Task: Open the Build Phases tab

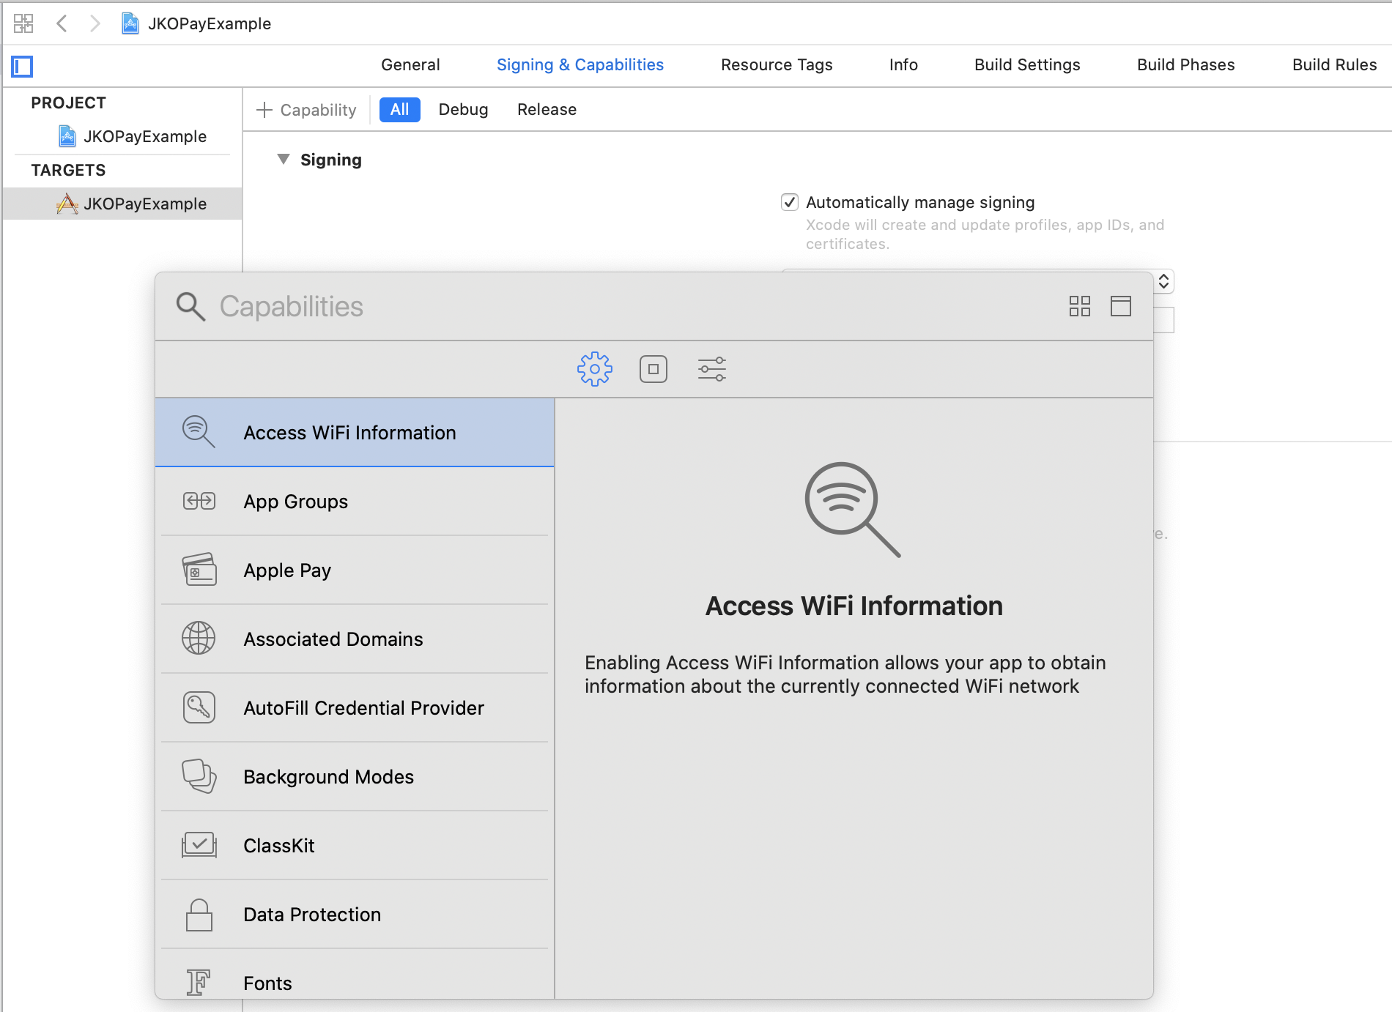Action: click(1185, 64)
